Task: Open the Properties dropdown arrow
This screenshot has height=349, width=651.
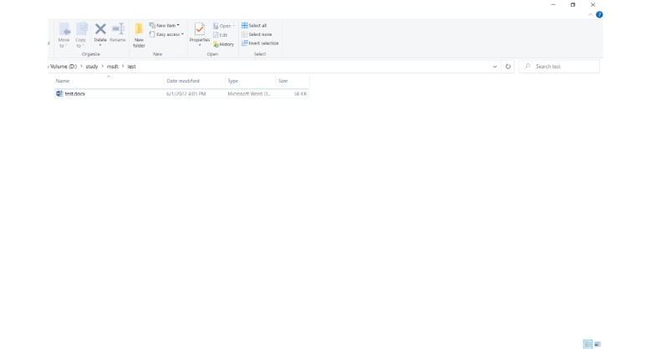Action: click(x=200, y=45)
